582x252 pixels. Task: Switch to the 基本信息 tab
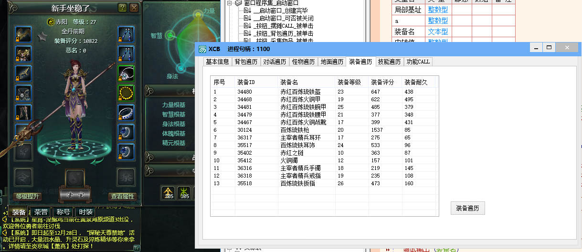coord(217,62)
